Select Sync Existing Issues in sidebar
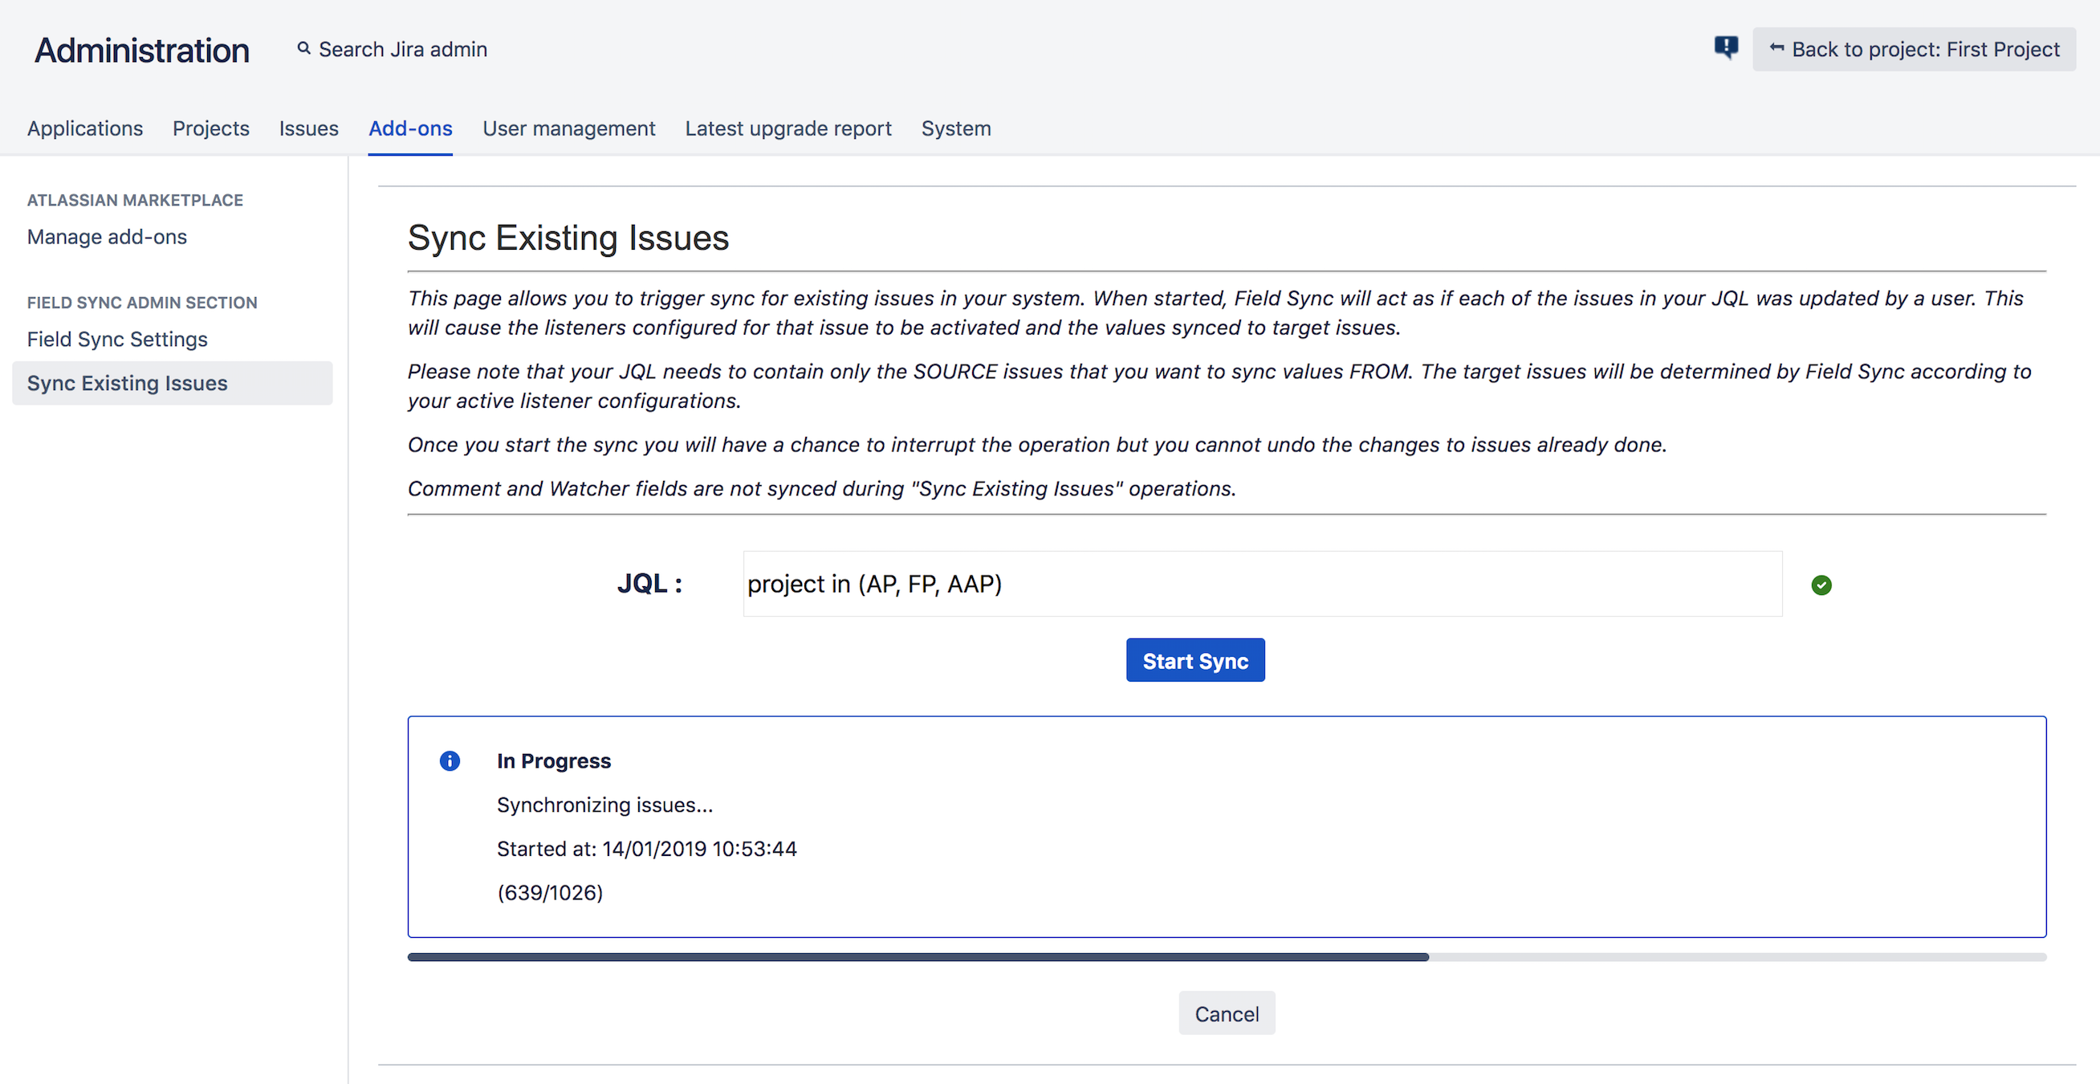Screen dimensions: 2100x1084 pyautogui.click(x=126, y=382)
